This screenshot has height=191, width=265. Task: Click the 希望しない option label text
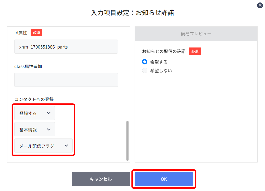[x=161, y=71]
